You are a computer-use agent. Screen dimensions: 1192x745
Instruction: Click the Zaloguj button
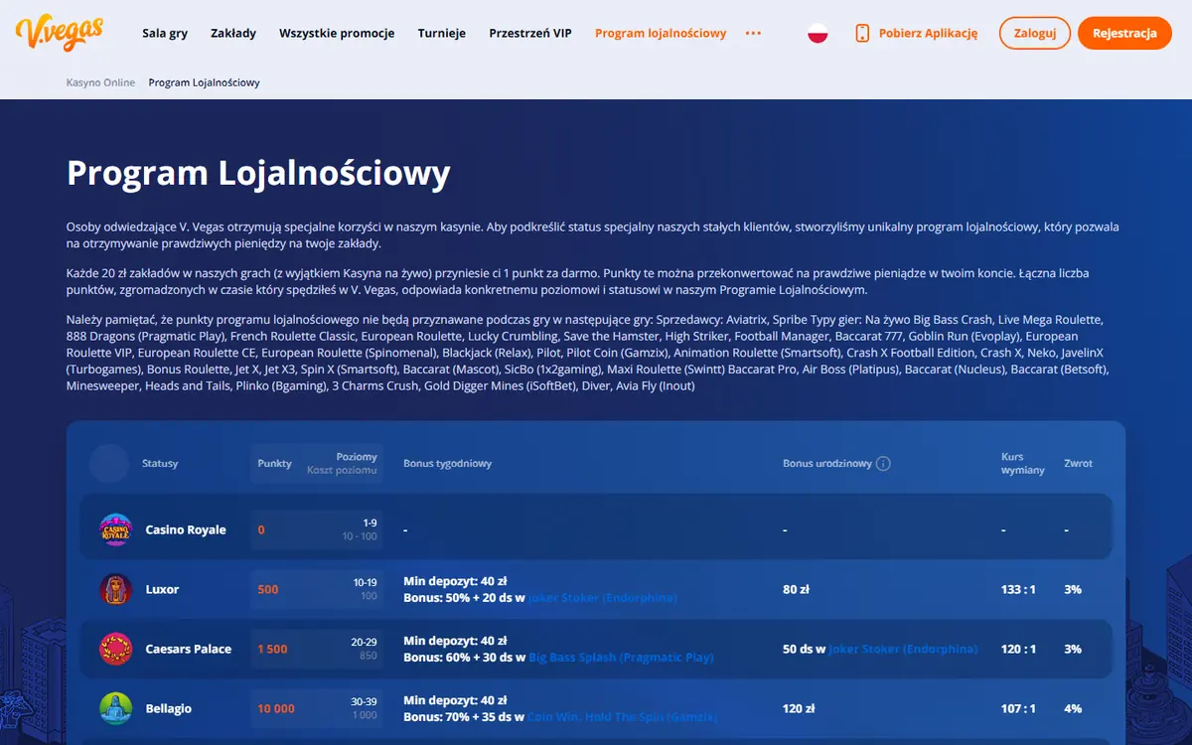pyautogui.click(x=1035, y=33)
